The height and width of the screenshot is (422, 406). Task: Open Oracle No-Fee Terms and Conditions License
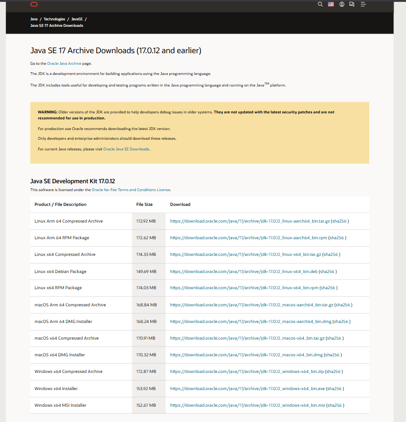(x=131, y=190)
